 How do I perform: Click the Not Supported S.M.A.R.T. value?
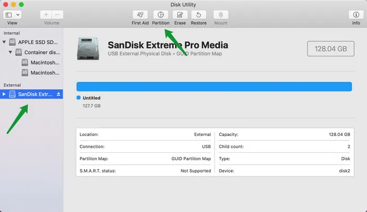[196, 171]
